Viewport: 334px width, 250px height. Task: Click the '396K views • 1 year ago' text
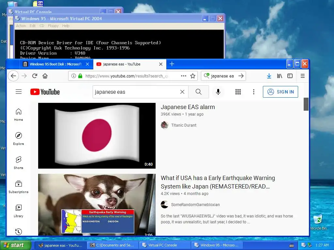coord(182,114)
